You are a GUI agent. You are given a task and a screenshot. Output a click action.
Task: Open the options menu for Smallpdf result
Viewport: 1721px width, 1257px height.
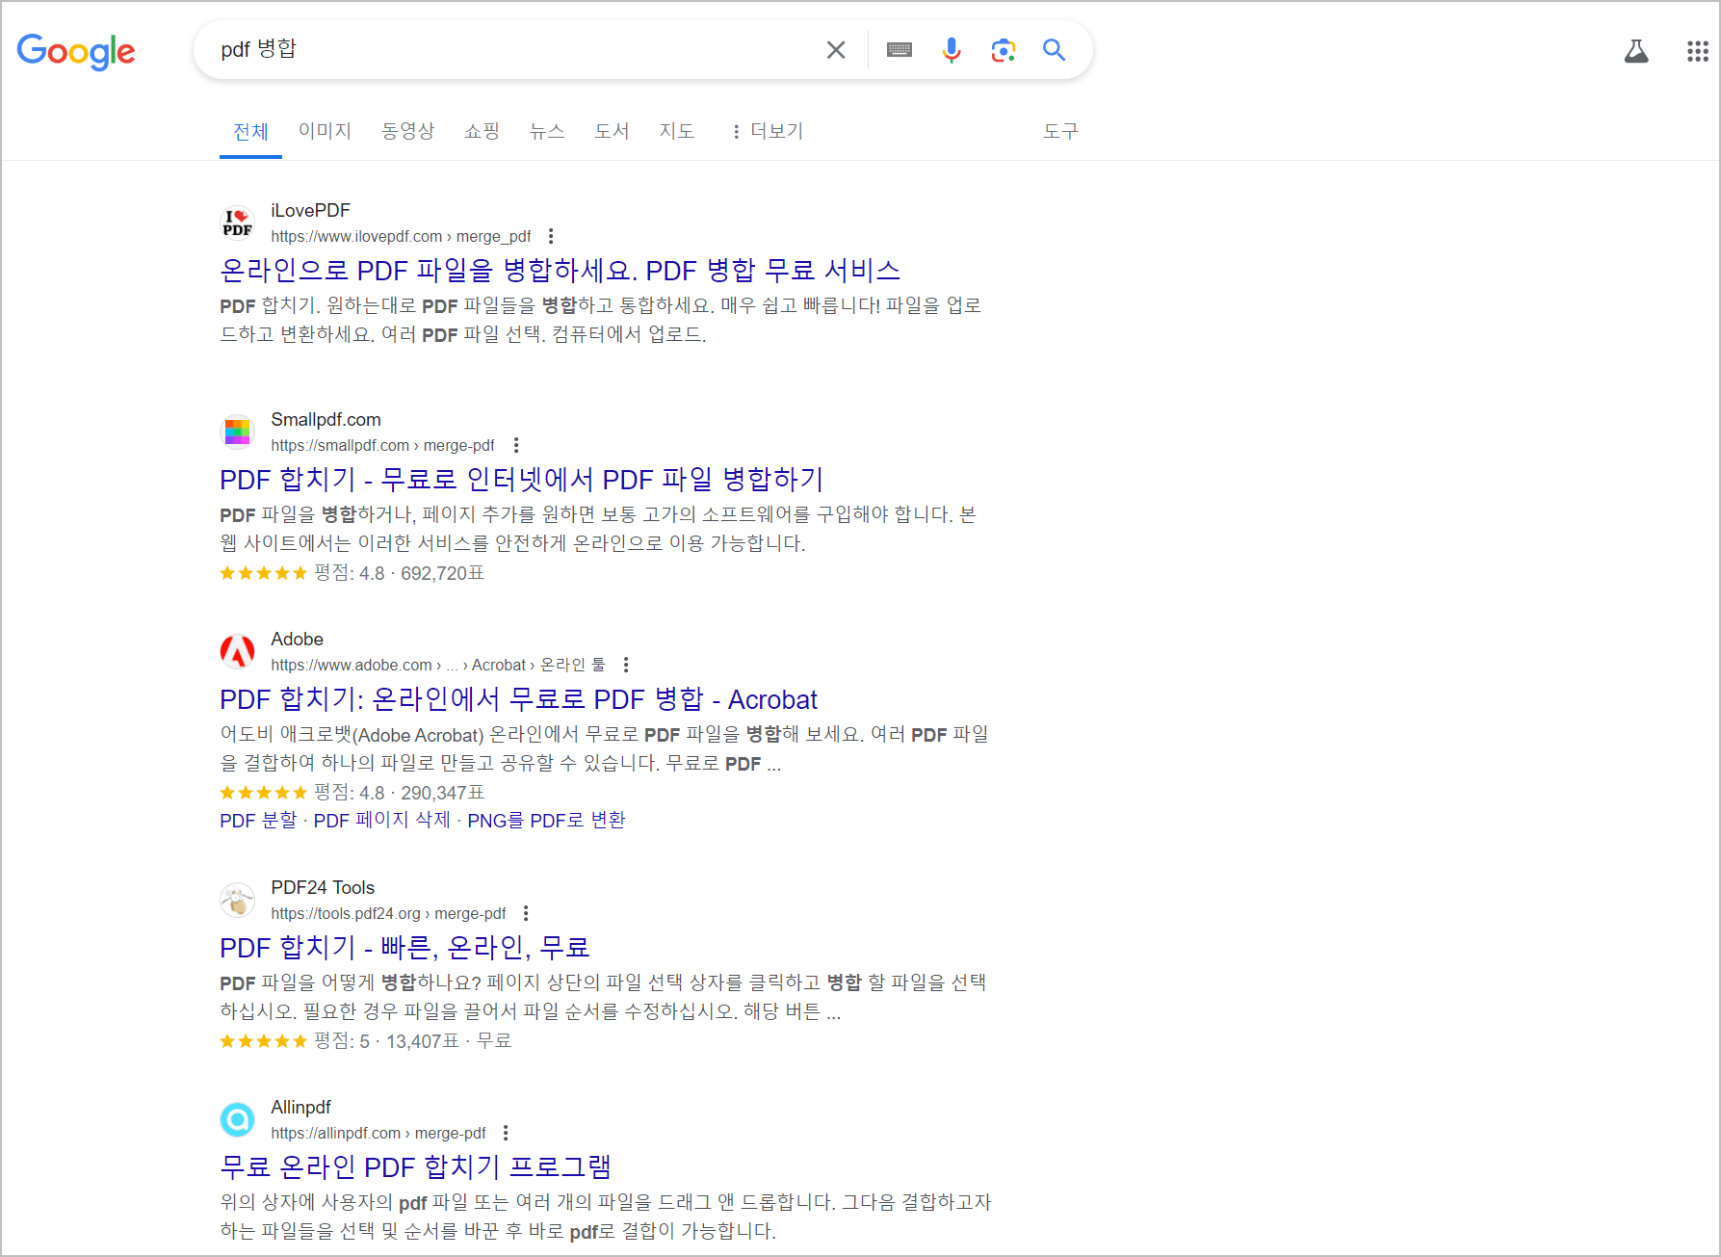516,445
